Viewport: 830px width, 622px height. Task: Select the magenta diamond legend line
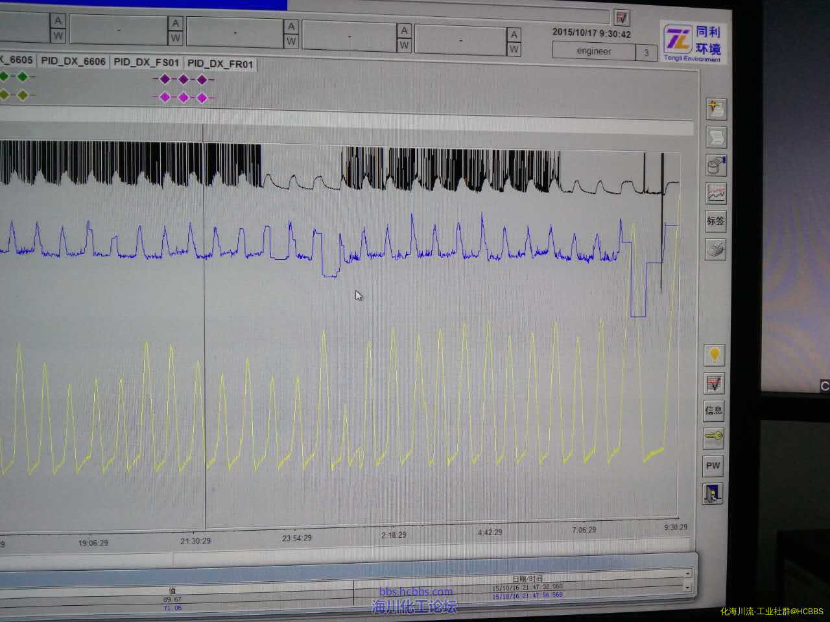pos(184,98)
